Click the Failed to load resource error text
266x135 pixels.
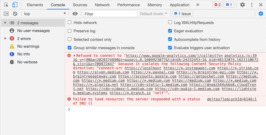point(137,101)
